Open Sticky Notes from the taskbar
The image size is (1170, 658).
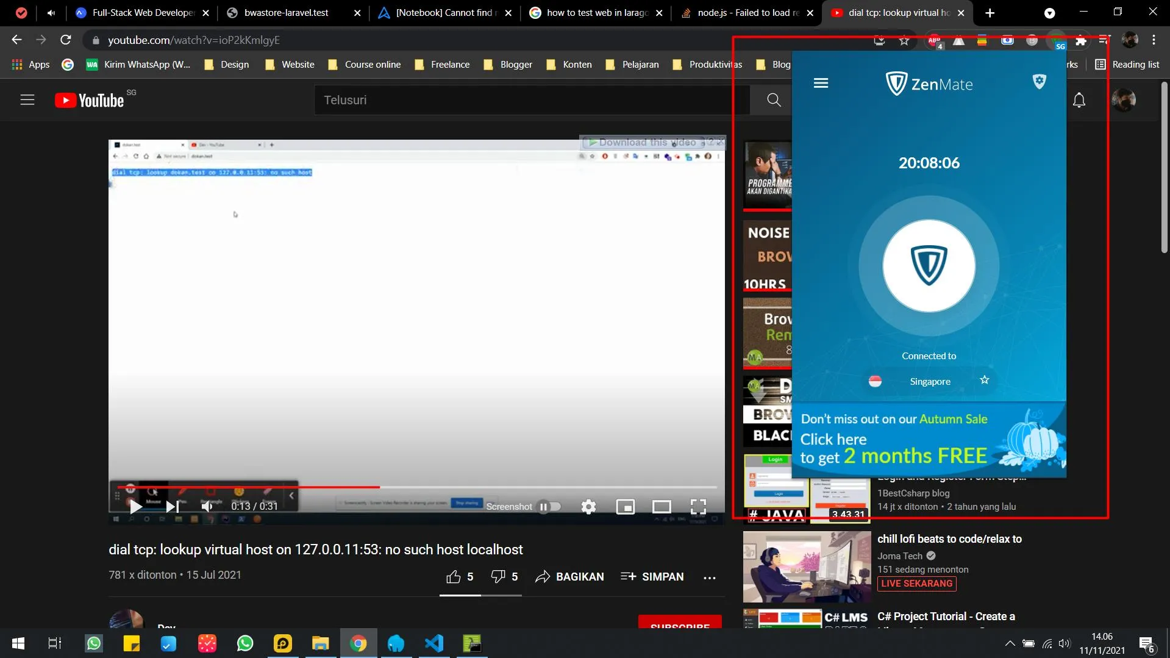coord(131,643)
